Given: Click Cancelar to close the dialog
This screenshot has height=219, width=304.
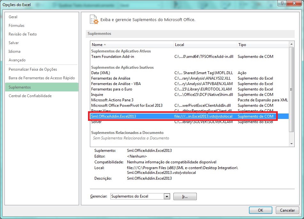Looking at the screenshot, I should tap(287, 210).
